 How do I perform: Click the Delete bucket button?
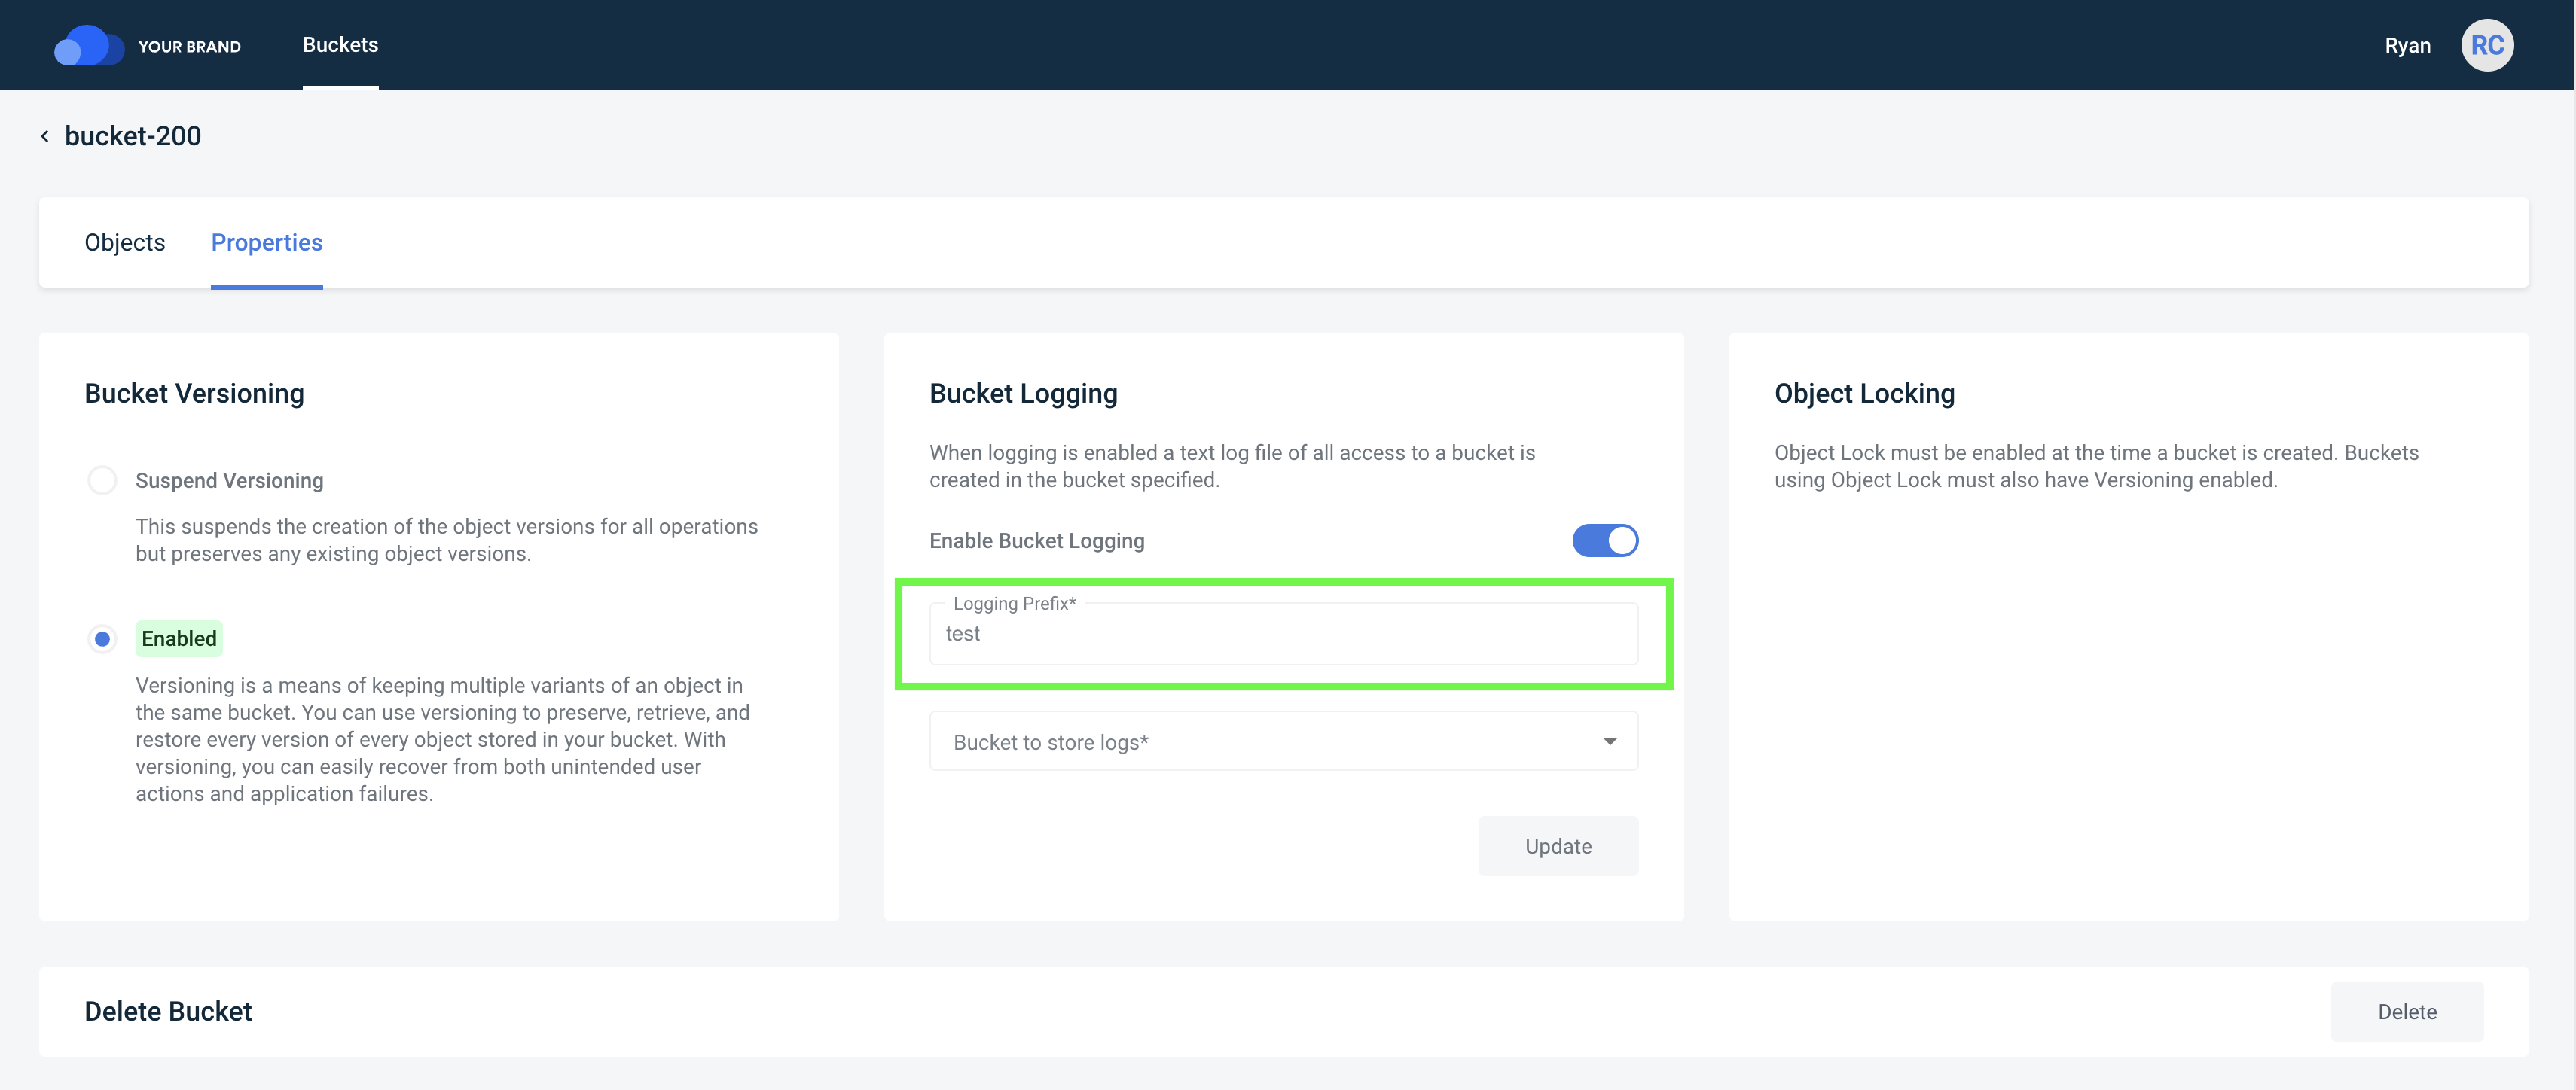pyautogui.click(x=2407, y=1012)
